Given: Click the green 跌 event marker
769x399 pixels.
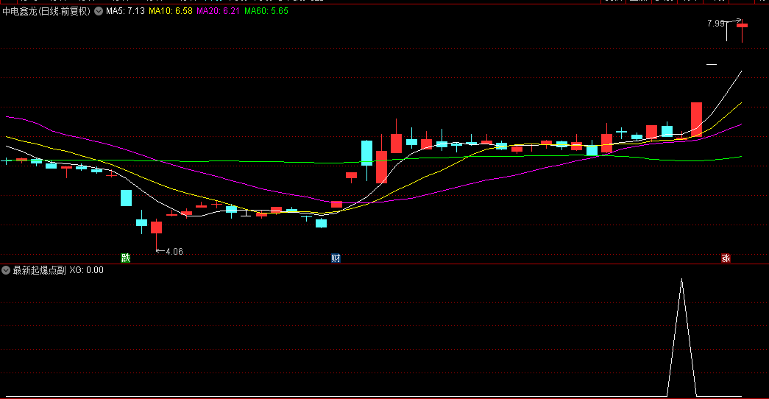Looking at the screenshot, I should point(126,258).
